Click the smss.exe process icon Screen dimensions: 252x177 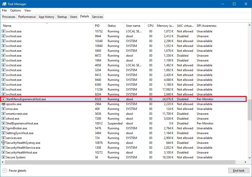point(3,109)
